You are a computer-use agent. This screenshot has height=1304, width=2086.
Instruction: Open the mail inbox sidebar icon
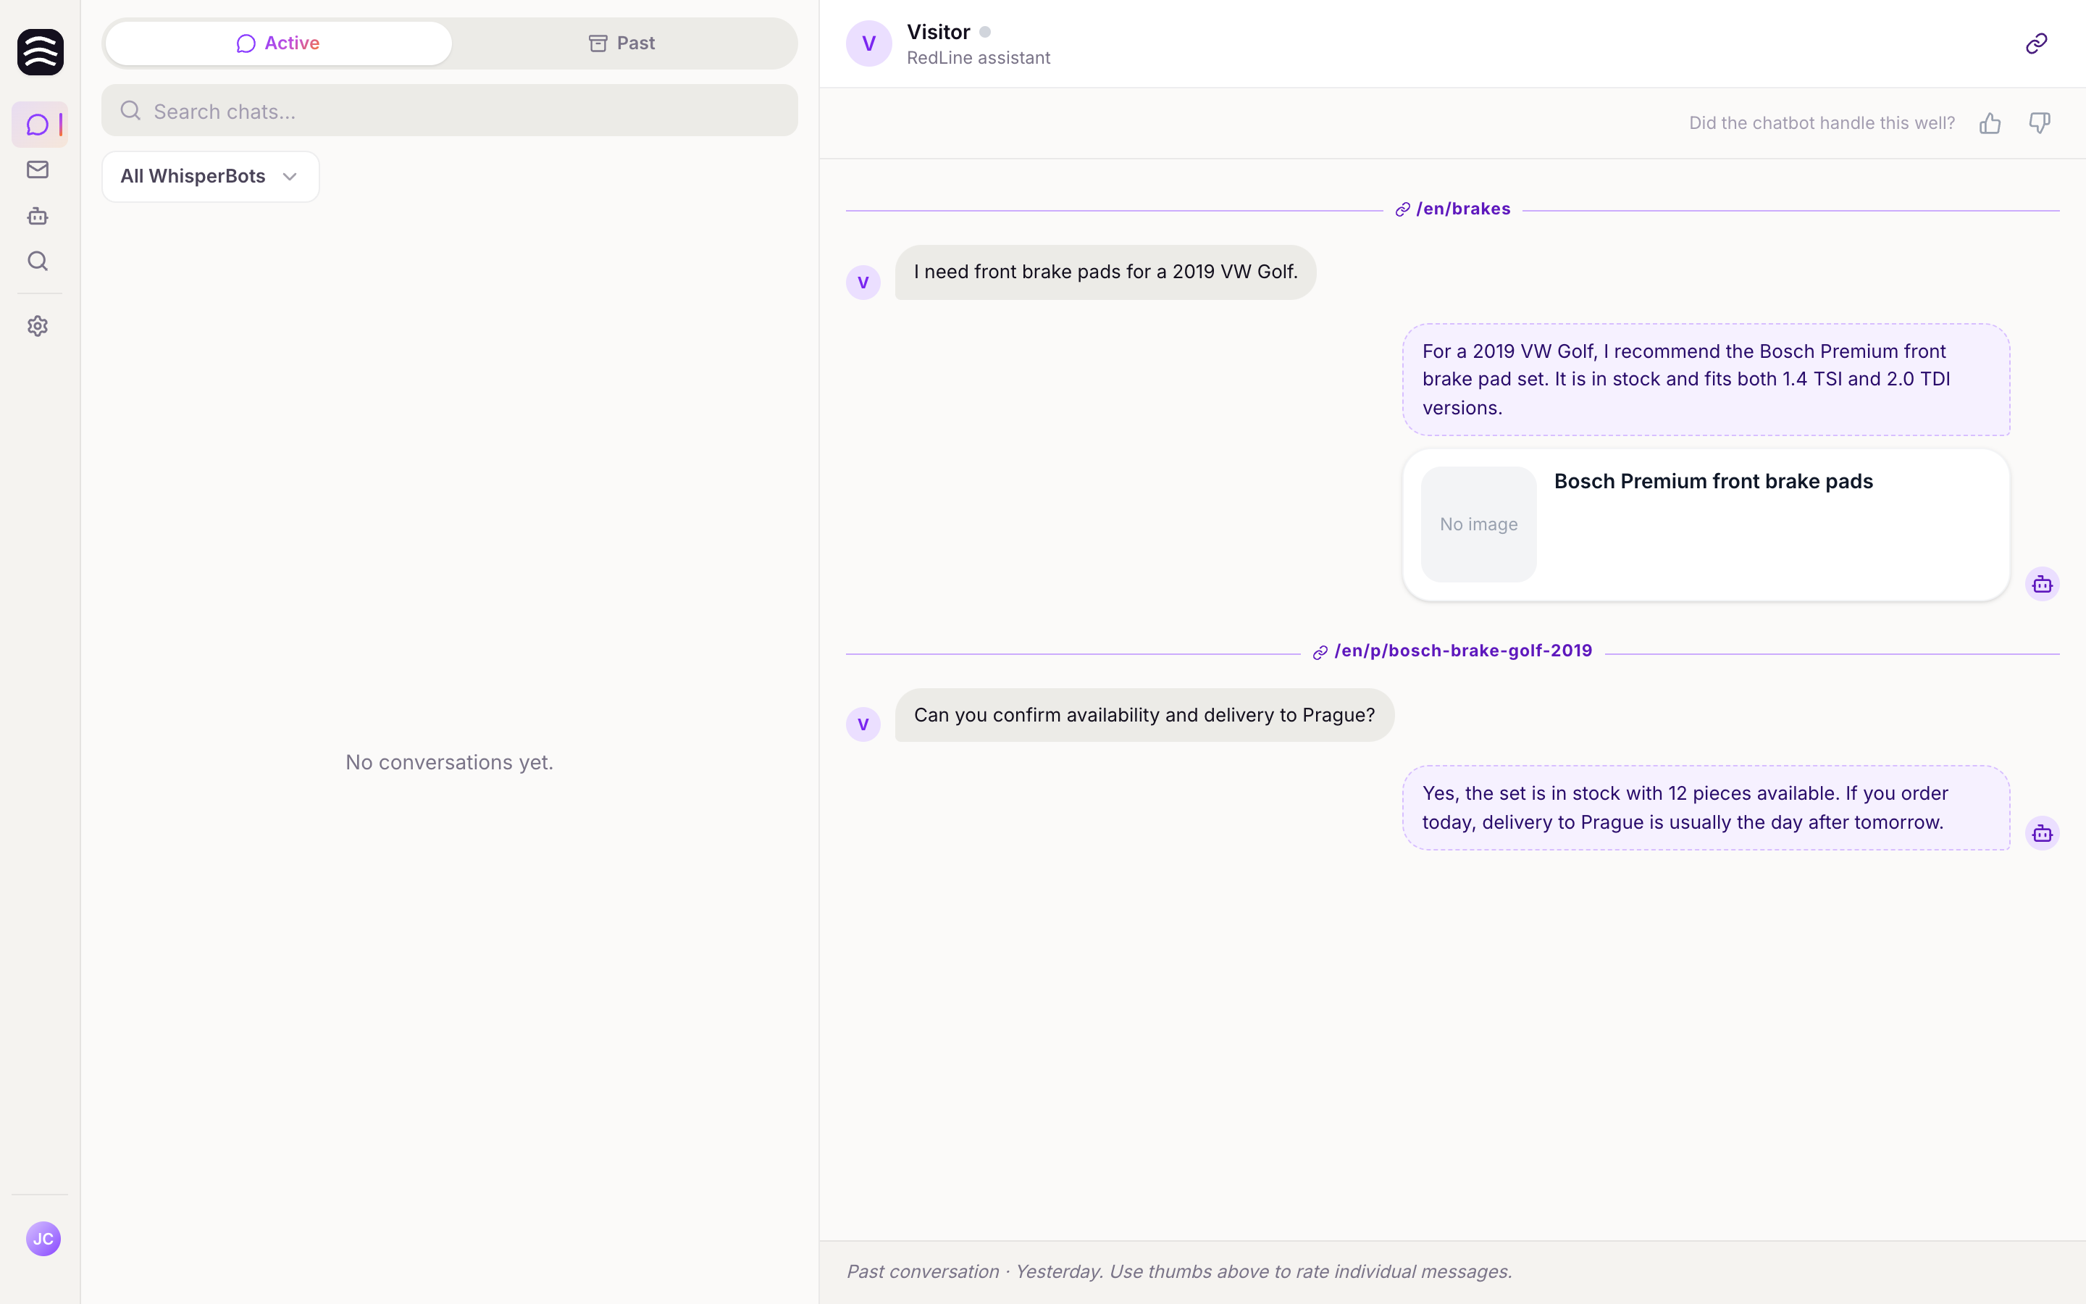click(x=38, y=170)
